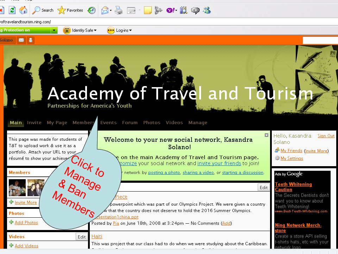Image resolution: width=338 pixels, height=254 pixels.
Task: Click the Refresh page icon
Action: [12, 10]
